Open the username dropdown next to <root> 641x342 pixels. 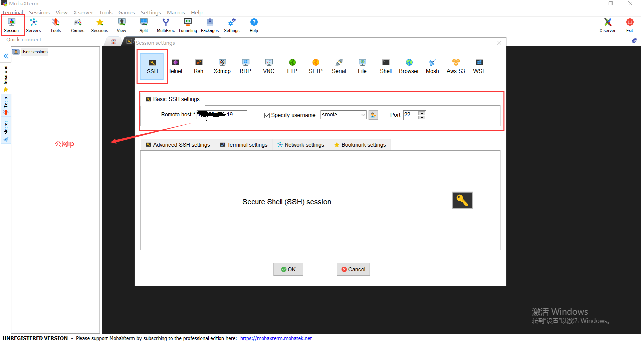(363, 115)
